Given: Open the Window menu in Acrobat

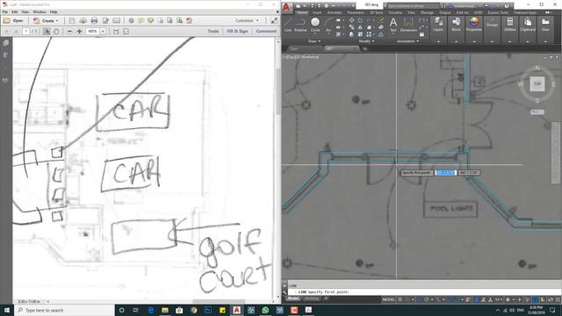Looking at the screenshot, I should (39, 11).
